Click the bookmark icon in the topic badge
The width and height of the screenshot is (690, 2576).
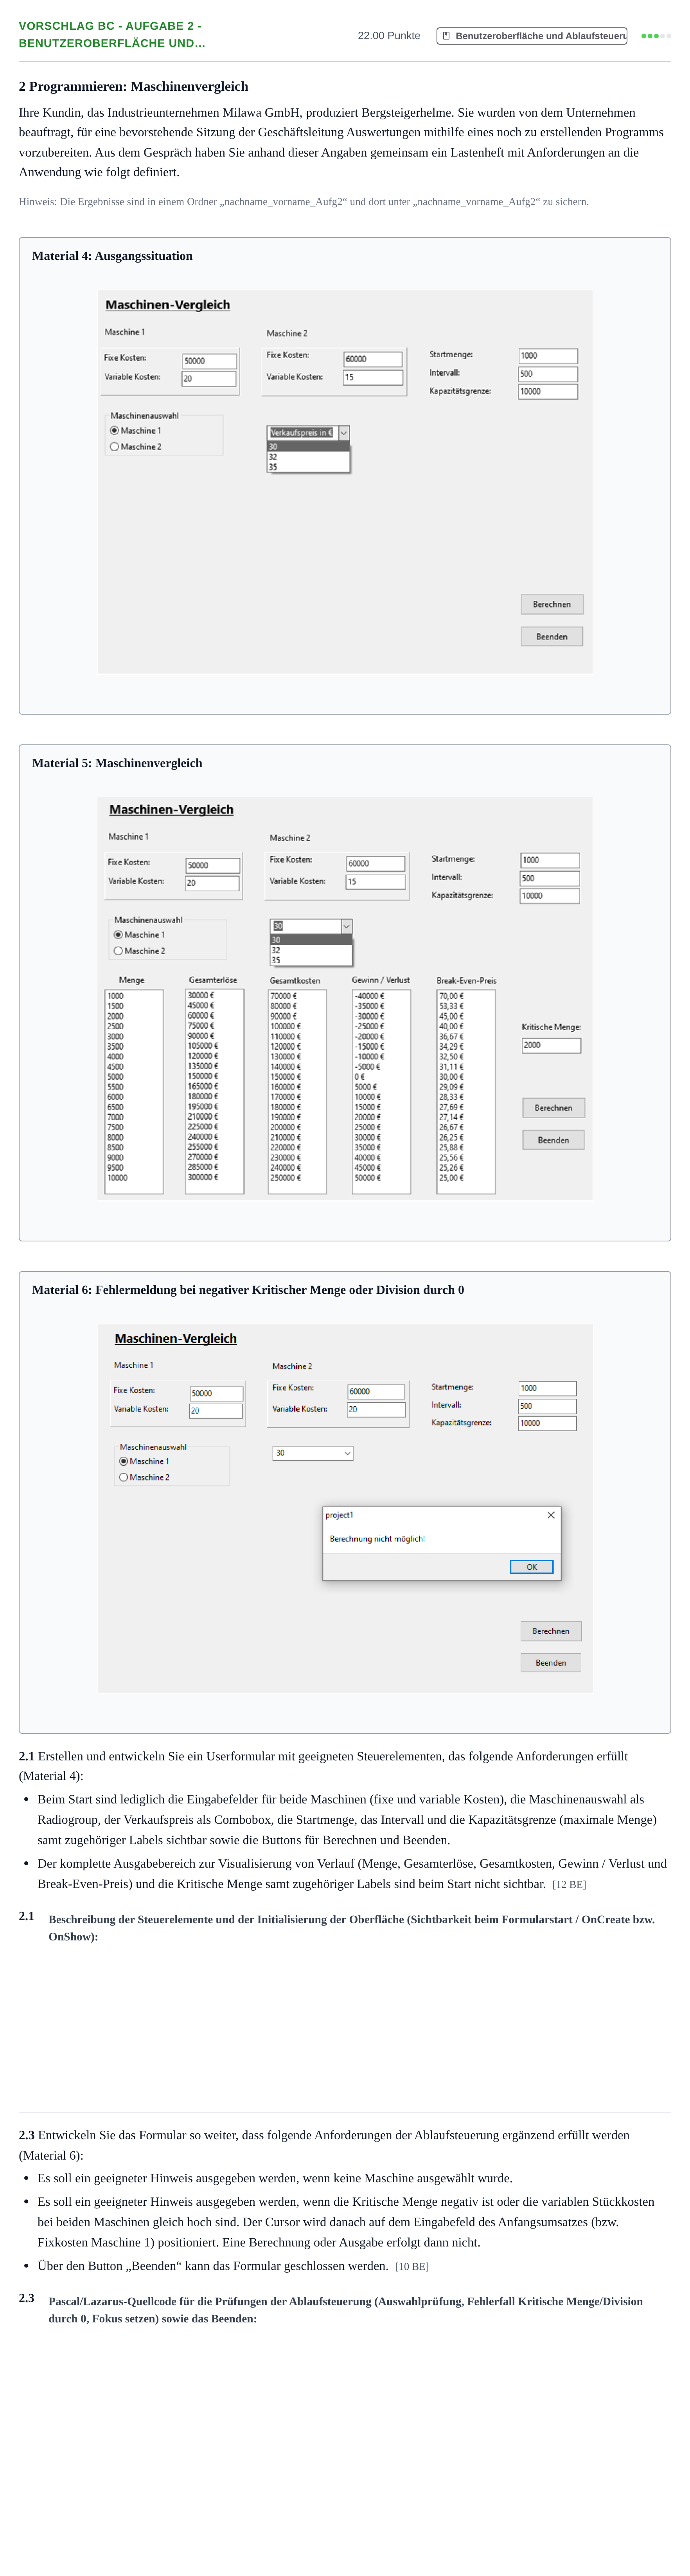(446, 36)
